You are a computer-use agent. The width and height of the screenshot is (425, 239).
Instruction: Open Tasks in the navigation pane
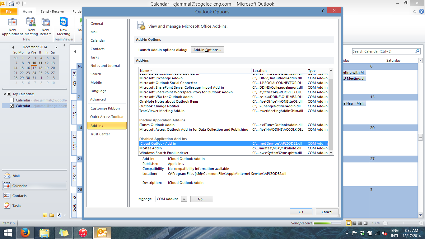35,206
